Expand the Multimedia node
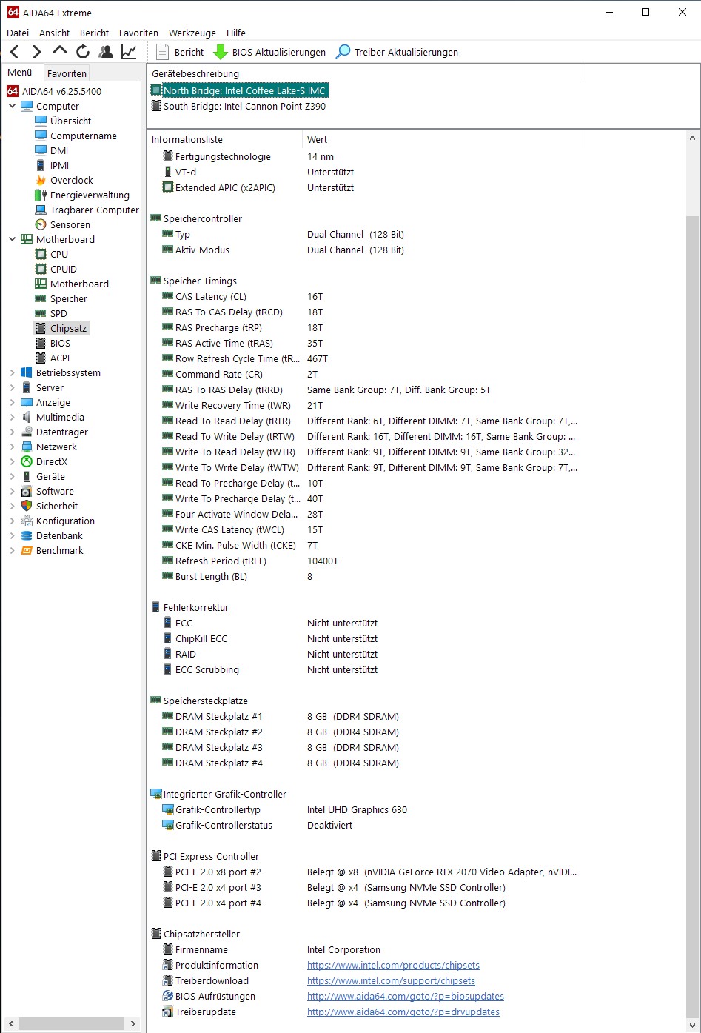Viewport: 701px width, 1033px height. tap(12, 417)
